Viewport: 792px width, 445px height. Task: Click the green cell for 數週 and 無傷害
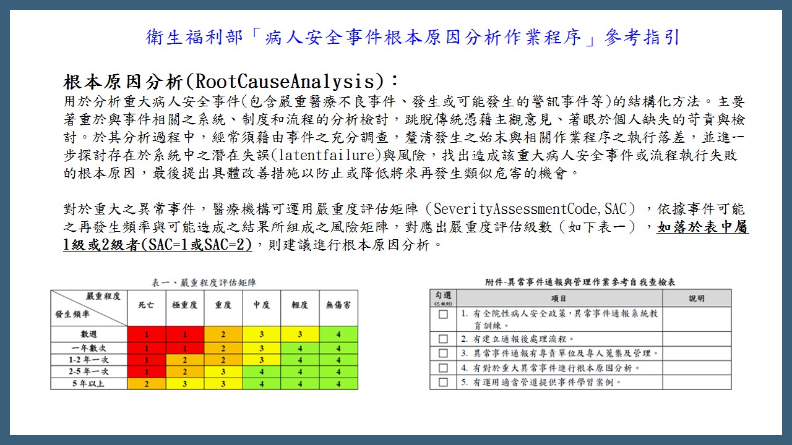[x=338, y=334]
